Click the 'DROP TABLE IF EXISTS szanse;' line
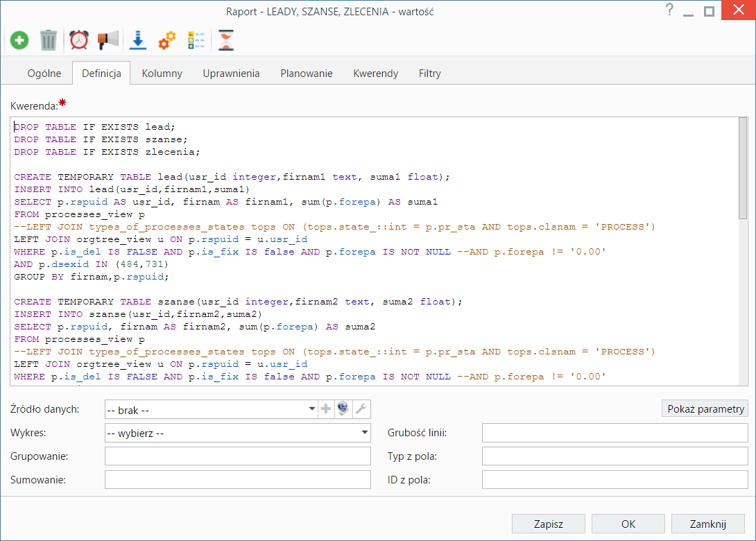 101,139
